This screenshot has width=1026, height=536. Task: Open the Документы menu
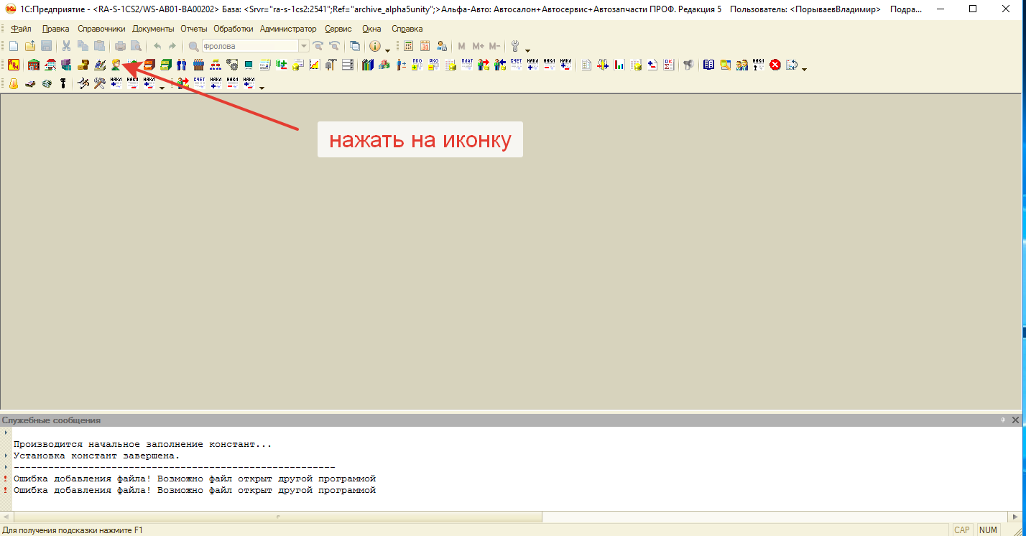tap(153, 29)
